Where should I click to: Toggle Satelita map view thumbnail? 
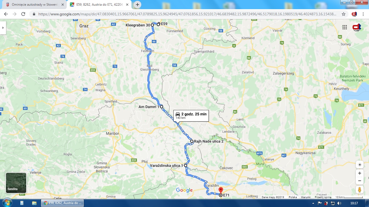(x=16, y=183)
